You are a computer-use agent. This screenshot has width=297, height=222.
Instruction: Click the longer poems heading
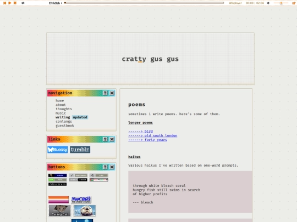point(140,123)
